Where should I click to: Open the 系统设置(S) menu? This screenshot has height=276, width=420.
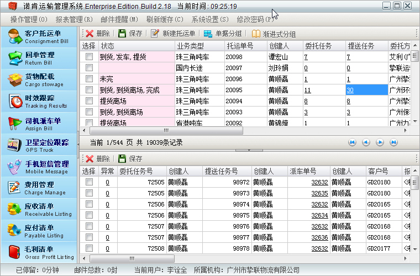click(210, 19)
